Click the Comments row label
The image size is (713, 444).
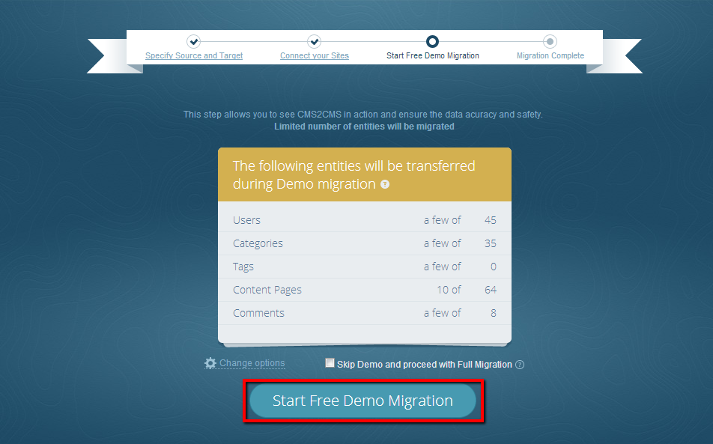258,313
